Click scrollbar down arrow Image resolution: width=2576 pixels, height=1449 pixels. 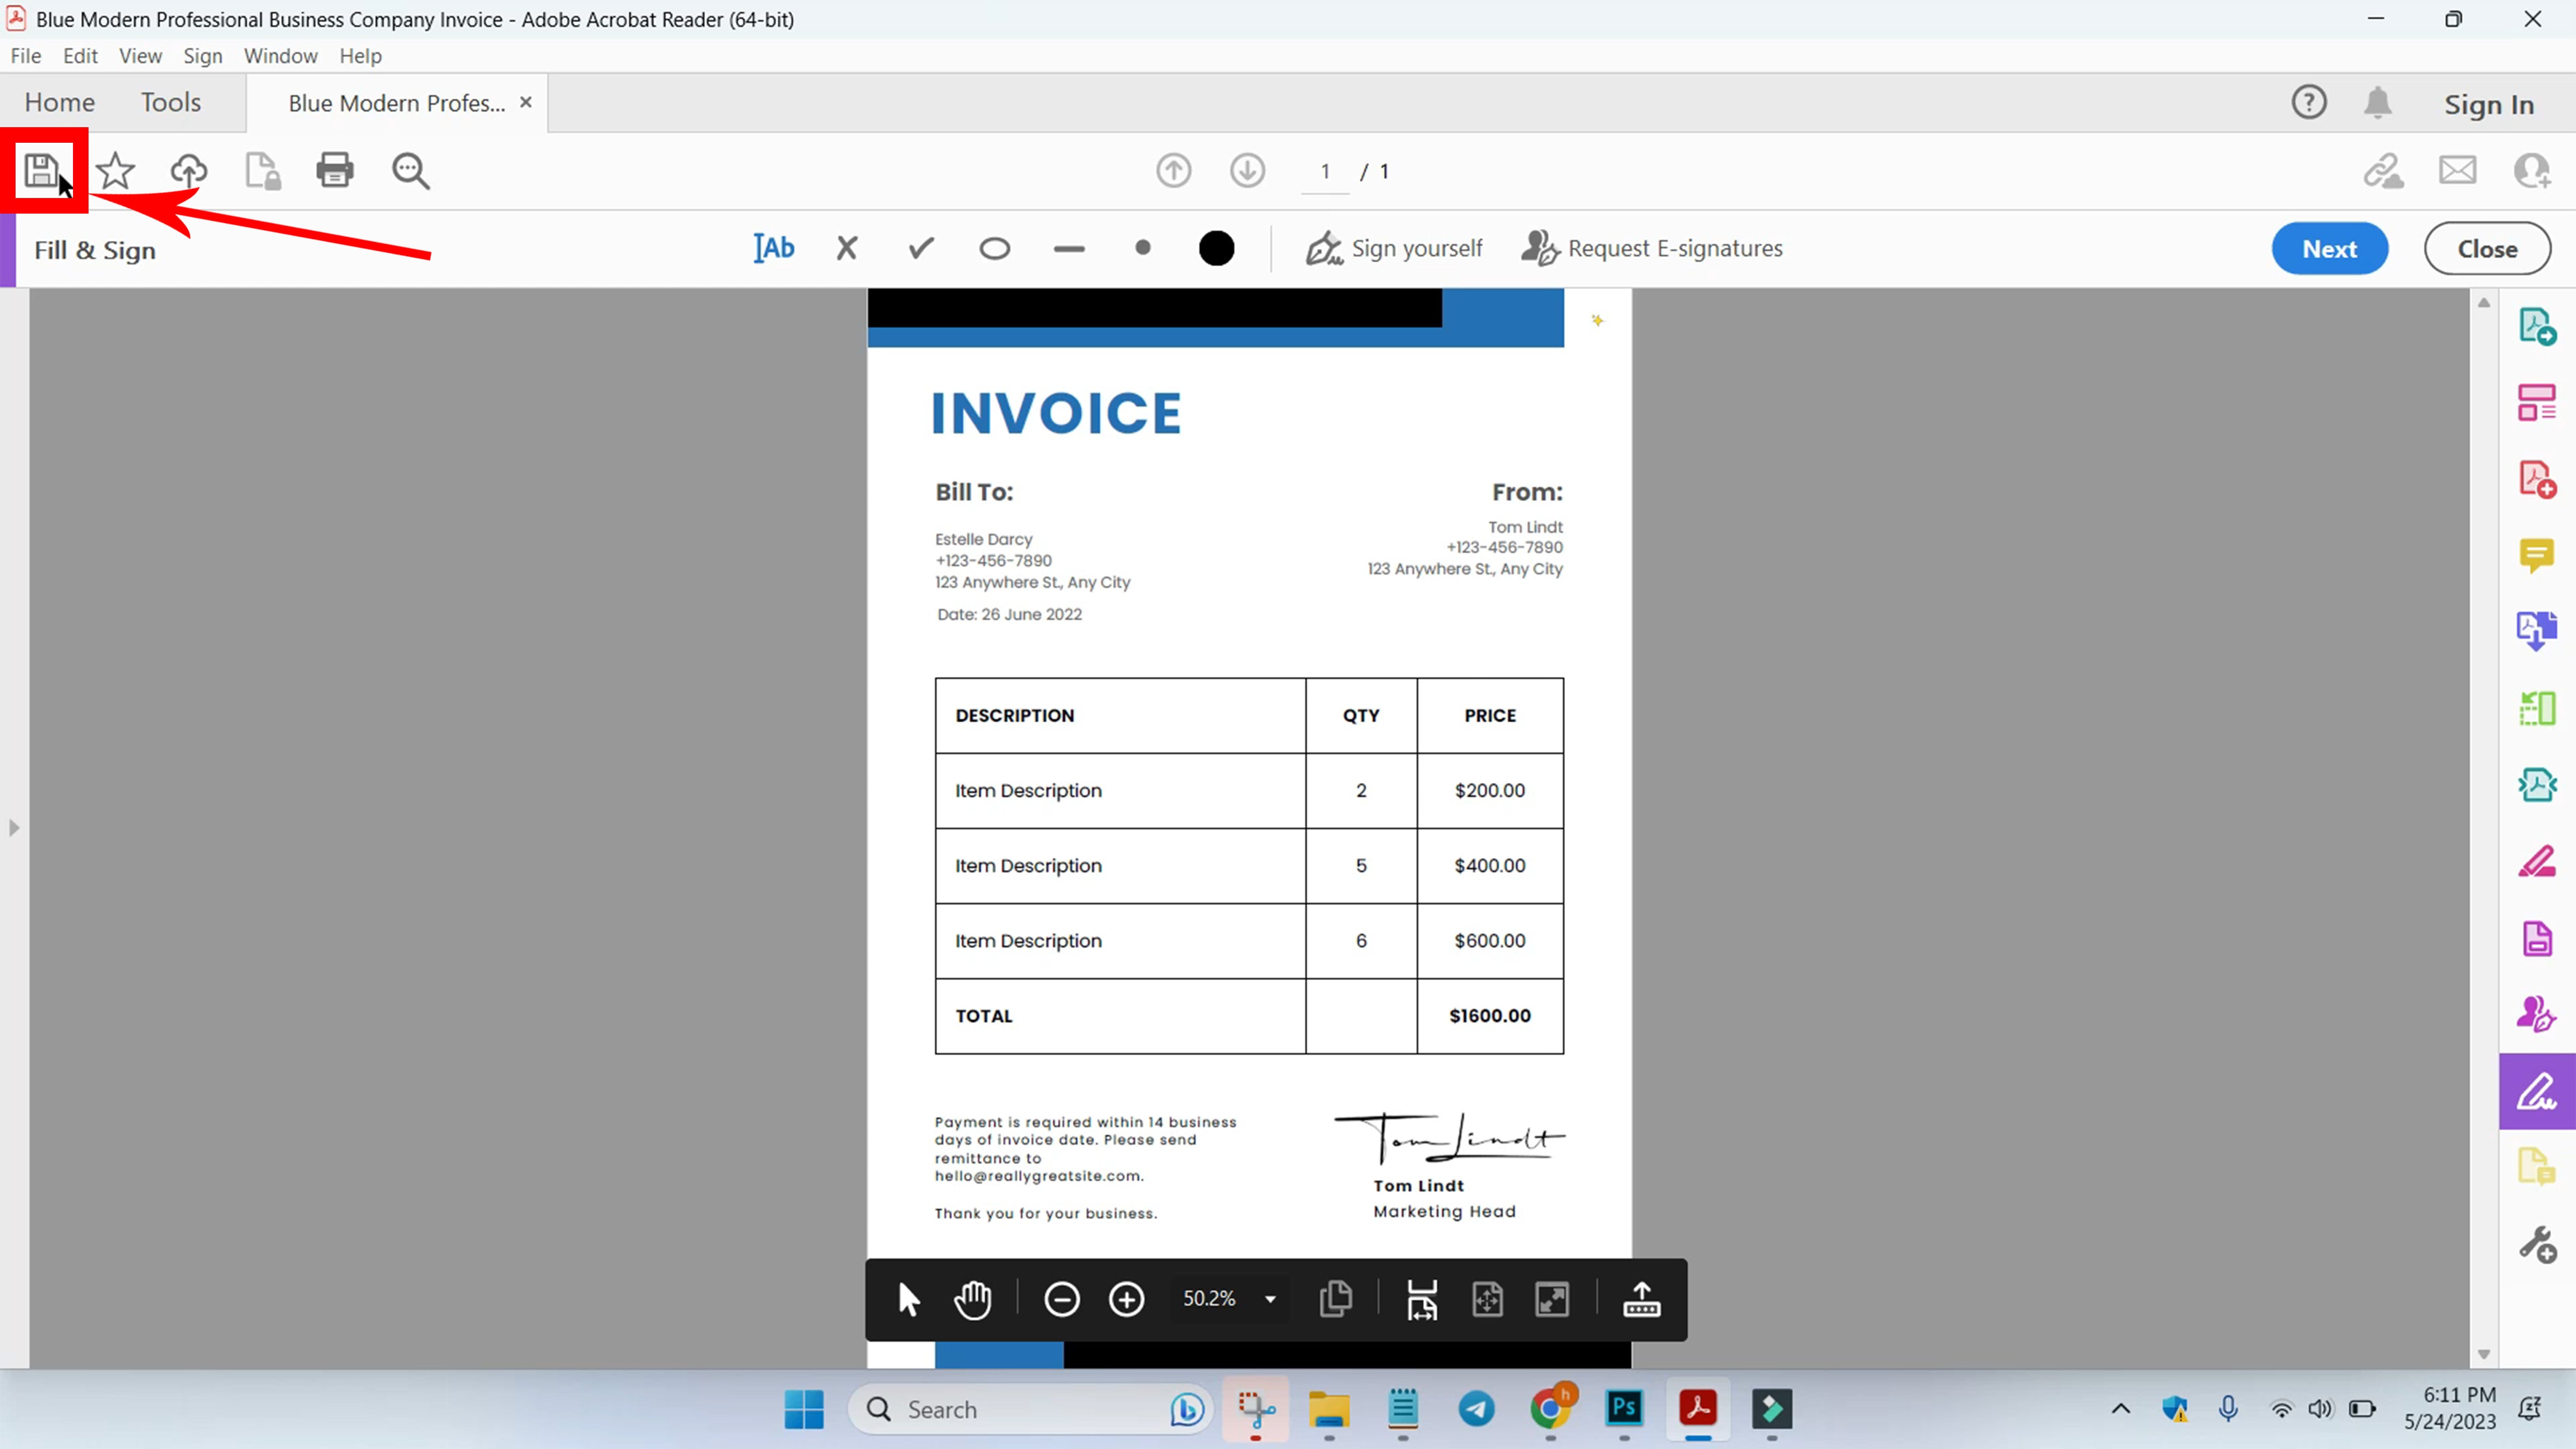click(2484, 1354)
